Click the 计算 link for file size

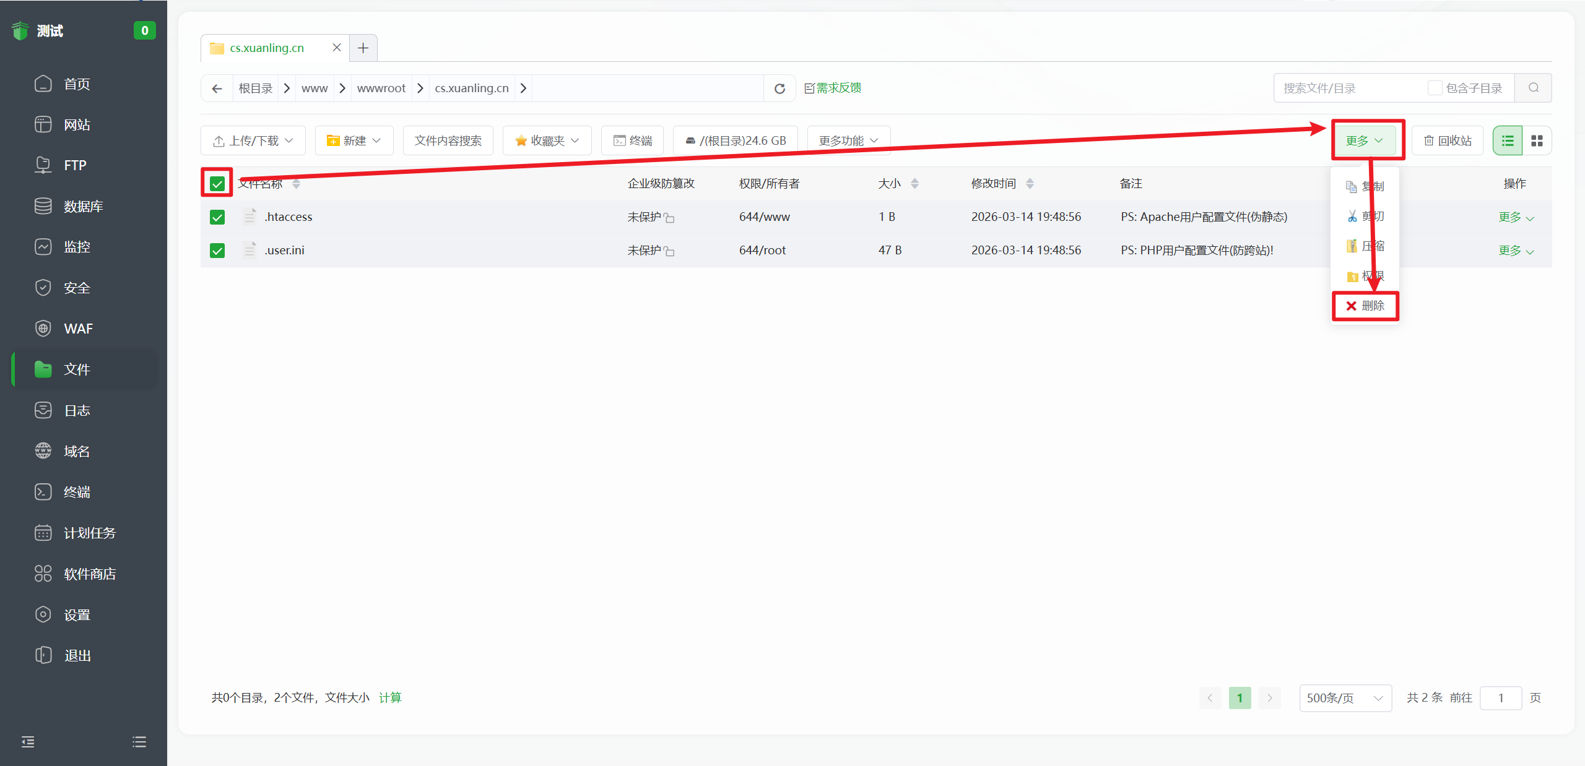point(390,698)
